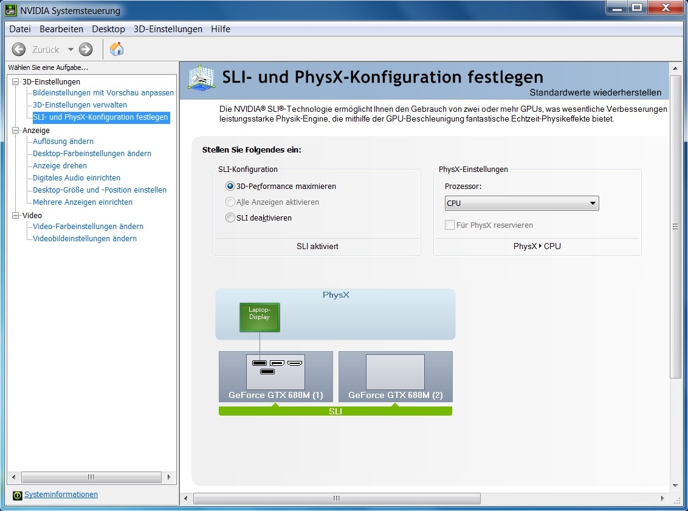The width and height of the screenshot is (688, 511).
Task: Click GeForce GTX 680M (1) GPU box
Action: pos(276,376)
